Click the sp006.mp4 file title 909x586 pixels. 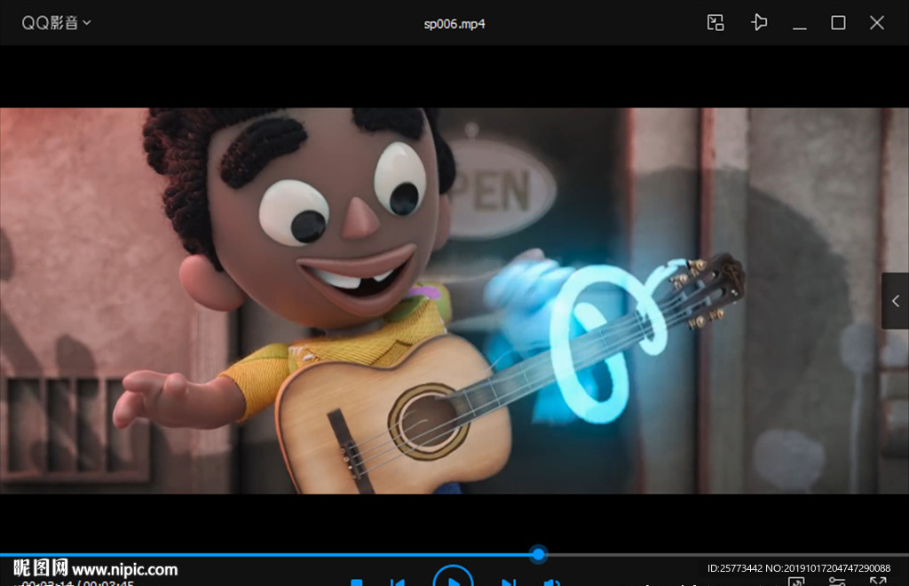coord(454,24)
